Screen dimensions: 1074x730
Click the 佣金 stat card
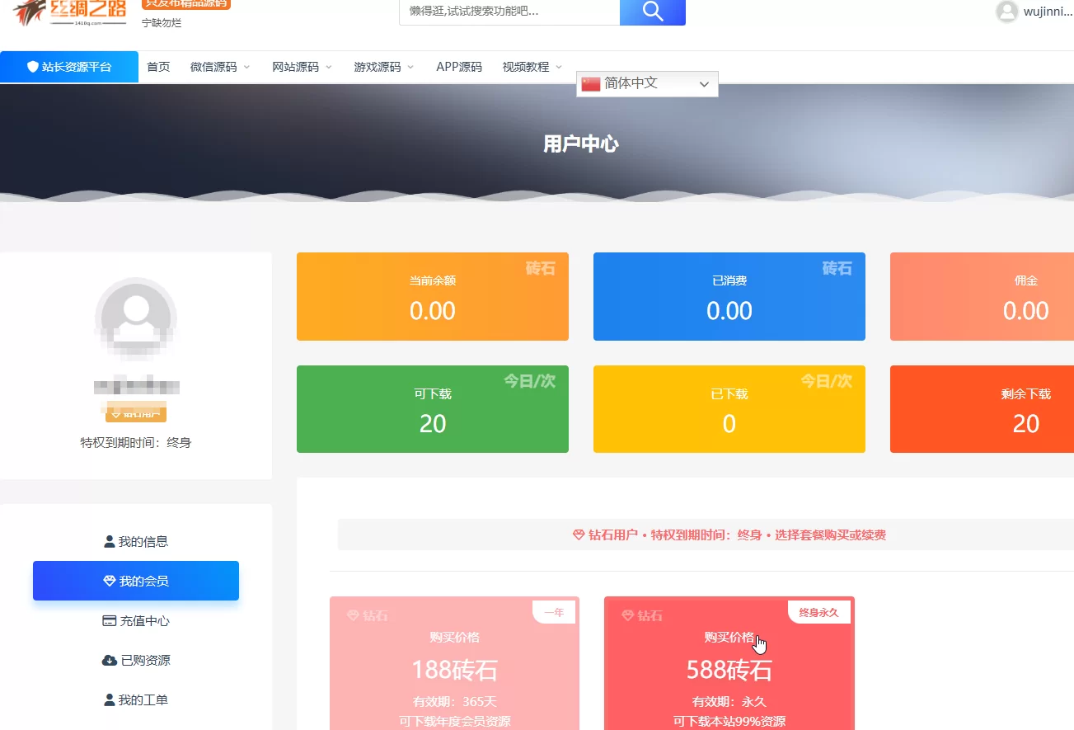click(x=982, y=297)
